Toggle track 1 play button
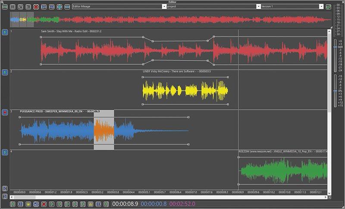345x209 pixels. (5, 32)
